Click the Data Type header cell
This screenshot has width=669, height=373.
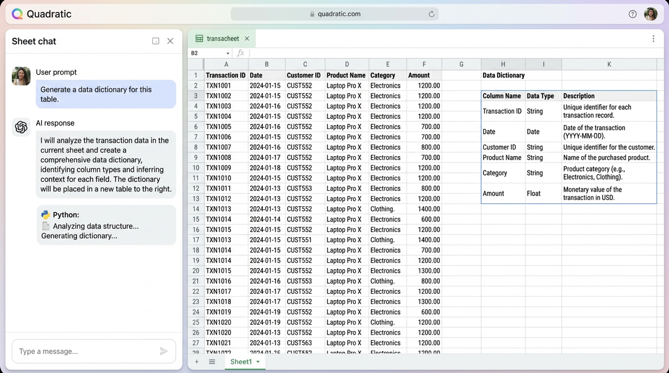[x=543, y=96]
